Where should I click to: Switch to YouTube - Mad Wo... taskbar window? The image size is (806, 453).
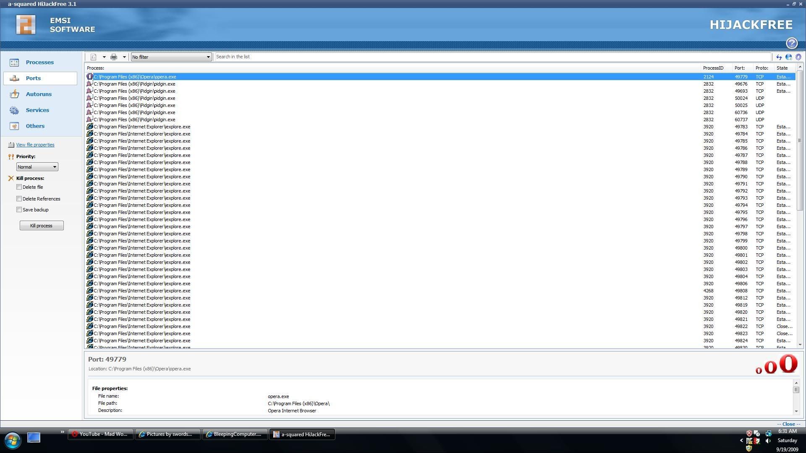click(x=101, y=435)
